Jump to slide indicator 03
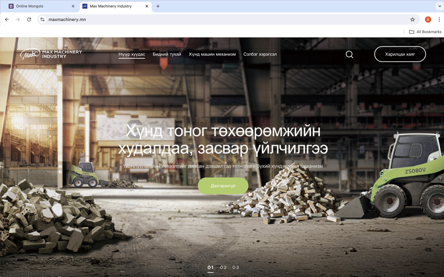The image size is (444, 277). [235, 268]
